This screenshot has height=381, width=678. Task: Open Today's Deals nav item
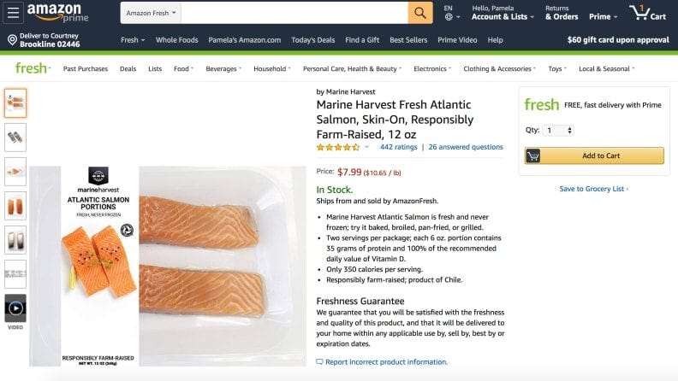tap(312, 39)
